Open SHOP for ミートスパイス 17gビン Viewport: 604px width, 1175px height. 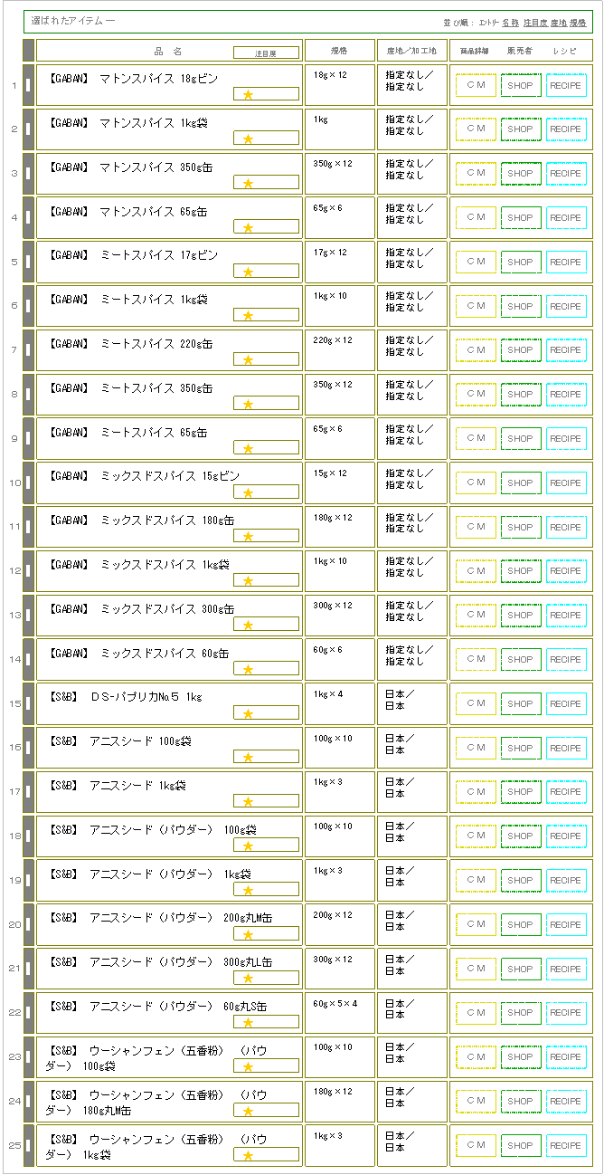(521, 262)
